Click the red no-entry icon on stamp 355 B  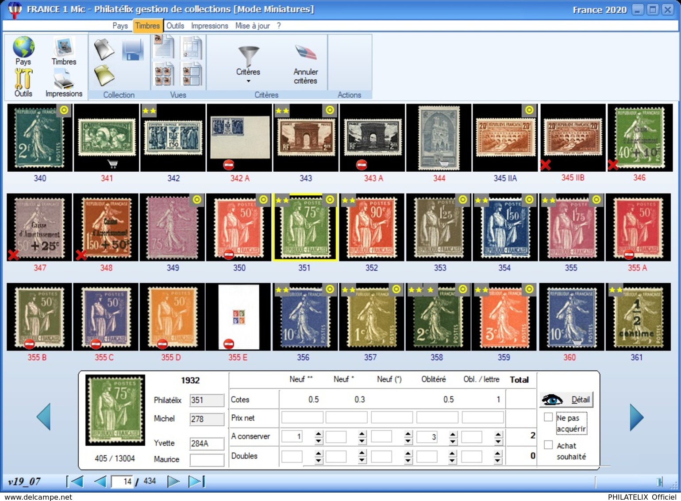point(29,344)
